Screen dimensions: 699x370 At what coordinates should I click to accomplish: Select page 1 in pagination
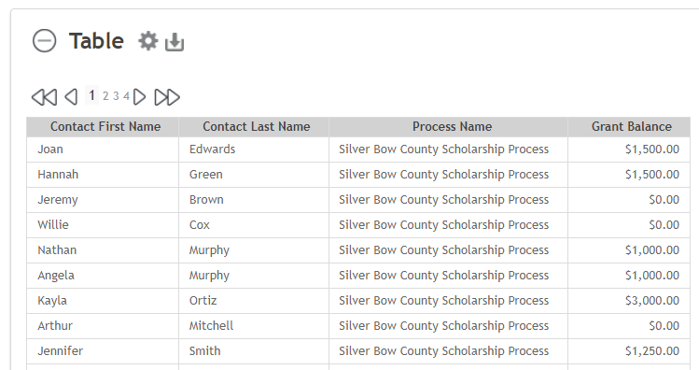91,95
